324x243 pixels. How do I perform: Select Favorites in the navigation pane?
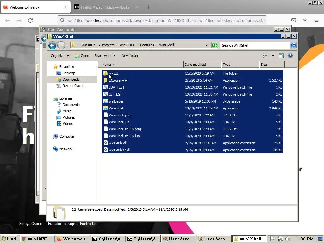click(66, 67)
